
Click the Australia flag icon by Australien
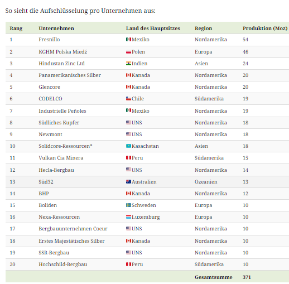point(128,182)
